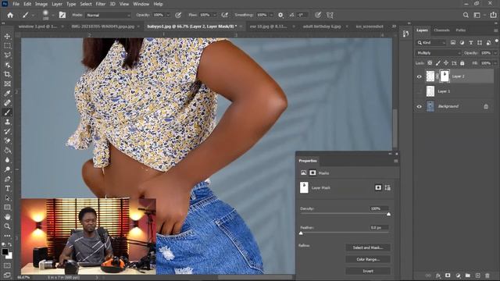Viewport: 500px width, 281px height.
Task: Select the Move tool
Action: (x=7, y=37)
